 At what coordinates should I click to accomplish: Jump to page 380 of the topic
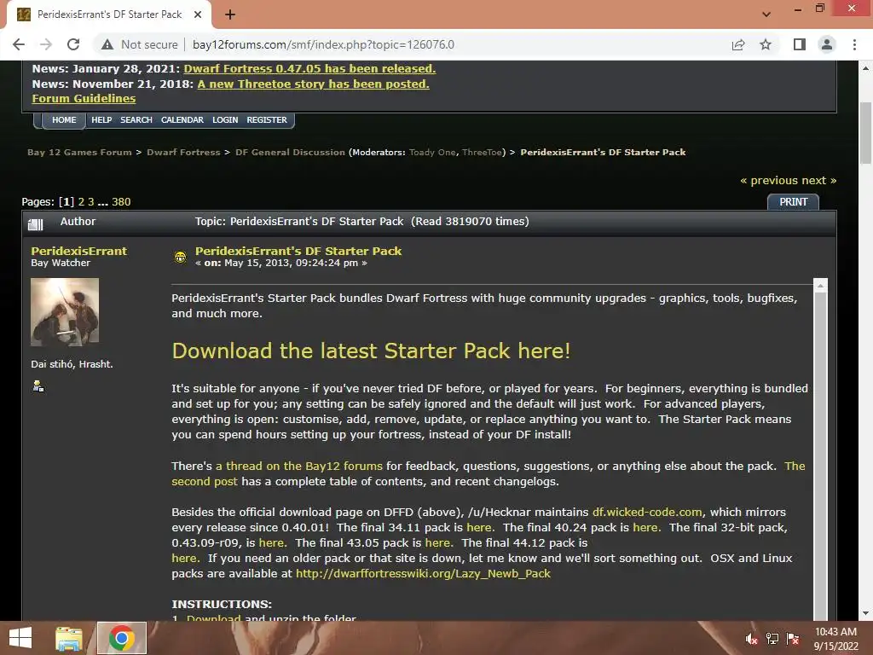tap(121, 201)
